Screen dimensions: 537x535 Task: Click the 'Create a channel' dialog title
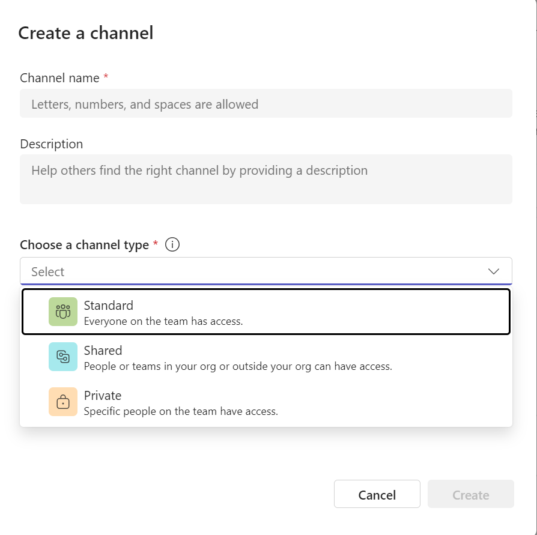[x=86, y=32]
